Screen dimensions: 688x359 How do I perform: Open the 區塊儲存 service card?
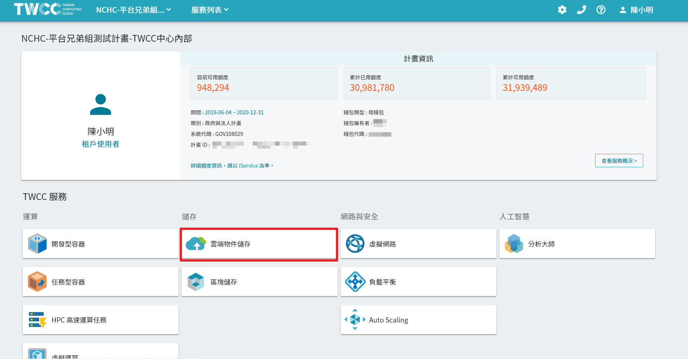click(x=259, y=282)
